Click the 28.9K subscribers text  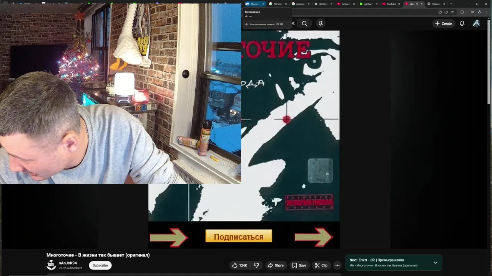[70, 268]
